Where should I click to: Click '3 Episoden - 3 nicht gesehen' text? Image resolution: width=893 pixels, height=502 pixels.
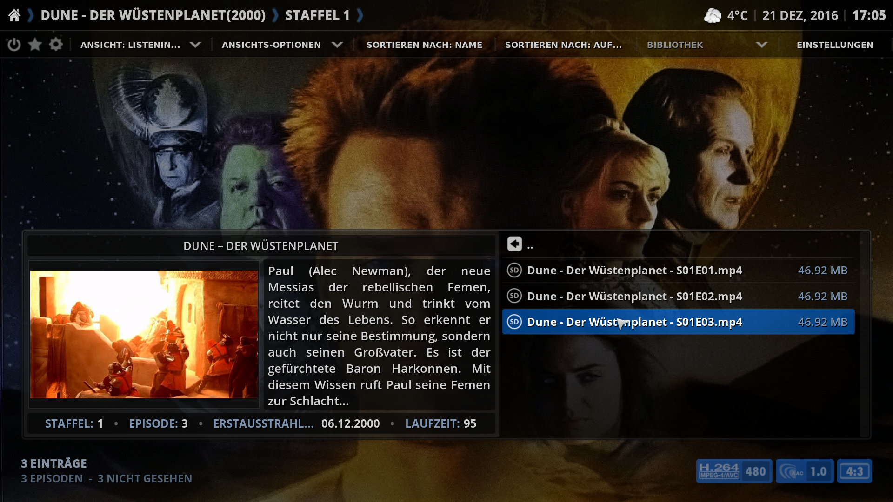point(107,478)
